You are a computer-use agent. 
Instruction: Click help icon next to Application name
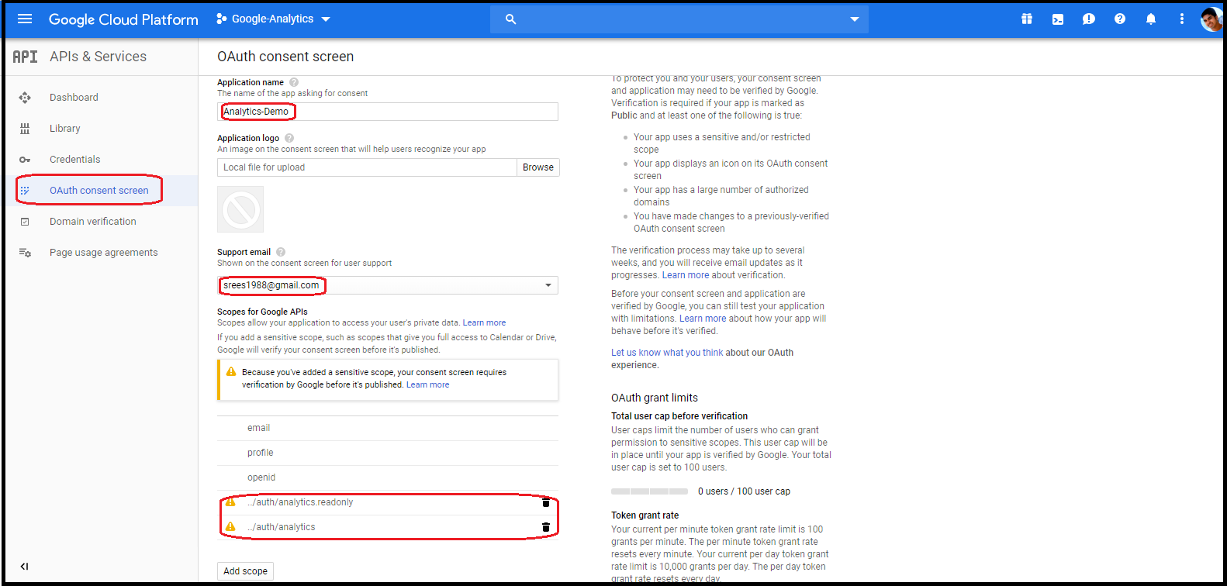(x=294, y=82)
